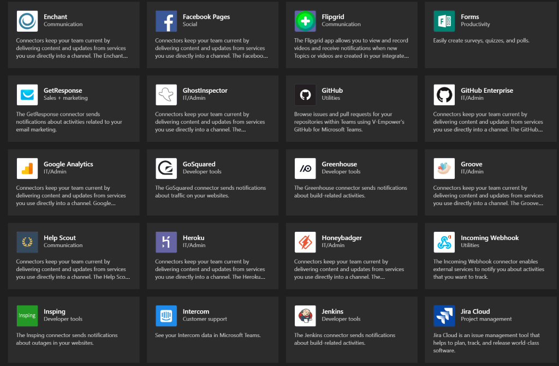
Task: Click 'Easily create surveys, quizzes, and polls.' description
Action: coord(481,40)
